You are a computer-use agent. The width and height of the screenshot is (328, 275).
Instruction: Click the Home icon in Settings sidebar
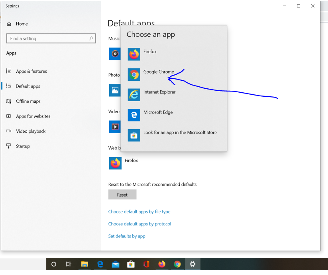(9, 24)
